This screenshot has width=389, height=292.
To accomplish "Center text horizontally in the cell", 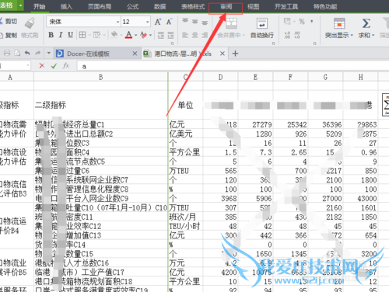I will click(x=194, y=35).
